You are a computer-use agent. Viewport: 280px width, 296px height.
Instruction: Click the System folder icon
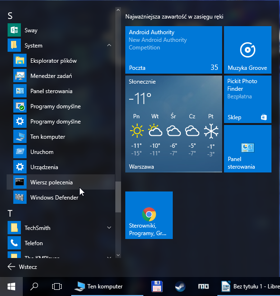pos(14,45)
